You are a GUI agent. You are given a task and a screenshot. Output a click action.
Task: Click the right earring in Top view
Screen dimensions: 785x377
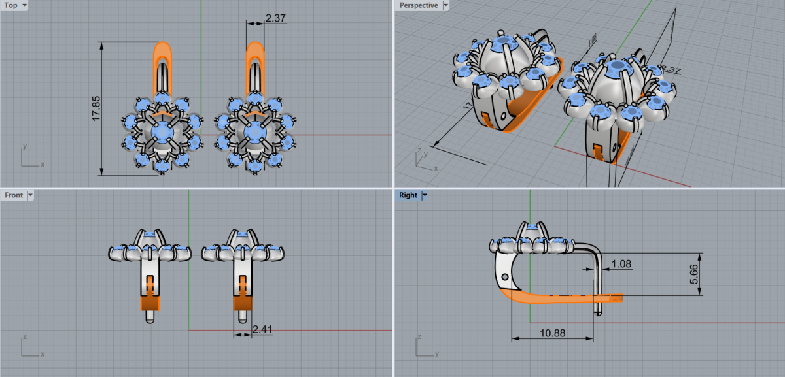[x=255, y=109]
